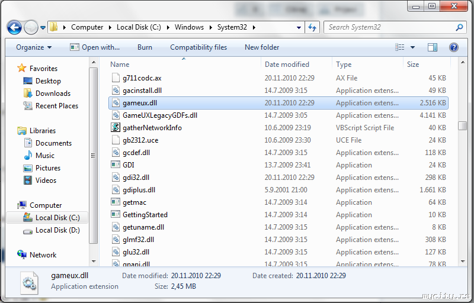Image resolution: width=474 pixels, height=303 pixels.
Task: Click the gatherNetworkInfo script icon
Action: (116, 127)
